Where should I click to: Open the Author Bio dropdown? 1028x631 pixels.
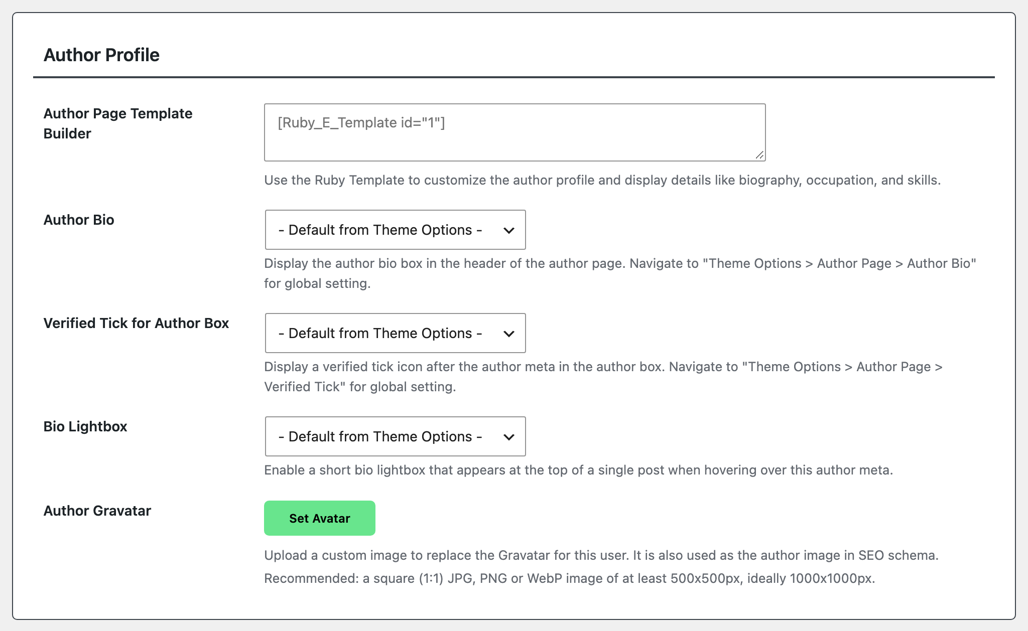click(395, 230)
